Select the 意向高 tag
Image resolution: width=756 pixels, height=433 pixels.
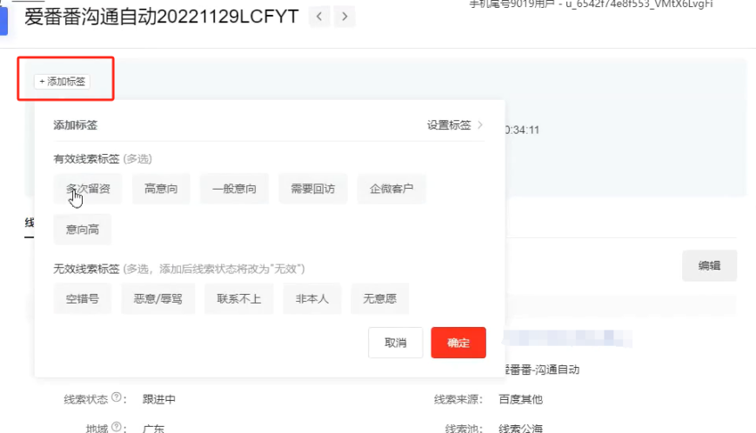coord(83,230)
